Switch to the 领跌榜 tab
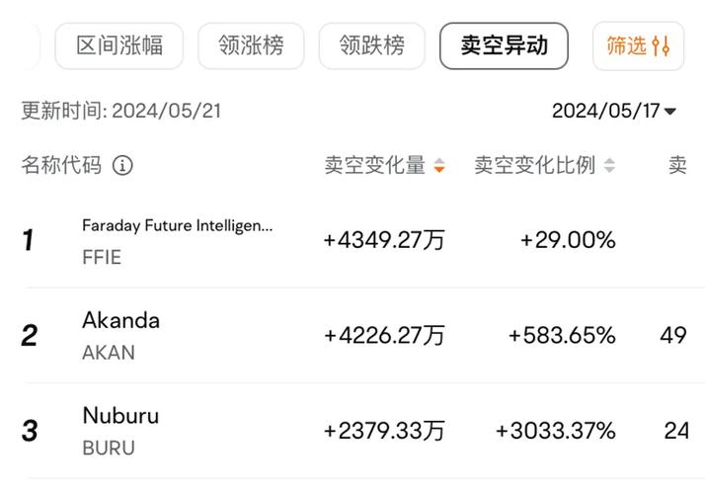Viewport: 705px width, 494px height. coord(372,45)
